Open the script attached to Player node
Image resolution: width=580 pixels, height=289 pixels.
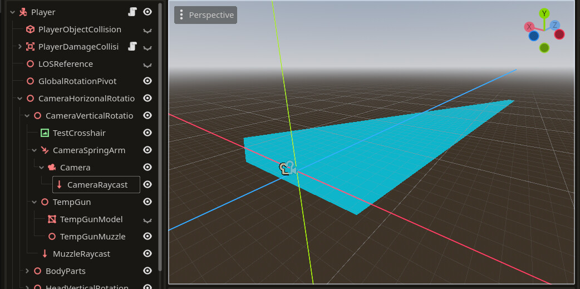[x=132, y=12]
